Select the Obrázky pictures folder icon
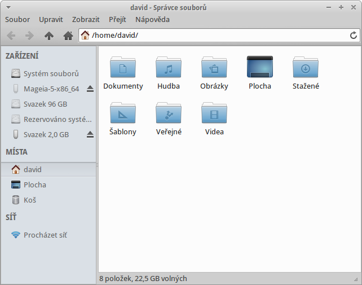The height and width of the screenshot is (285, 362). pyautogui.click(x=214, y=67)
